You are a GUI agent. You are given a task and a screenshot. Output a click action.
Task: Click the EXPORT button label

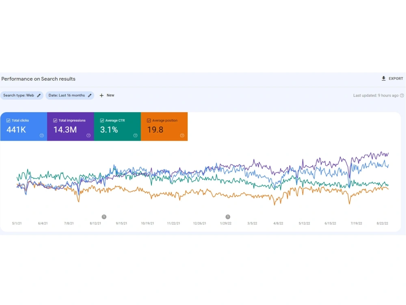tap(395, 78)
